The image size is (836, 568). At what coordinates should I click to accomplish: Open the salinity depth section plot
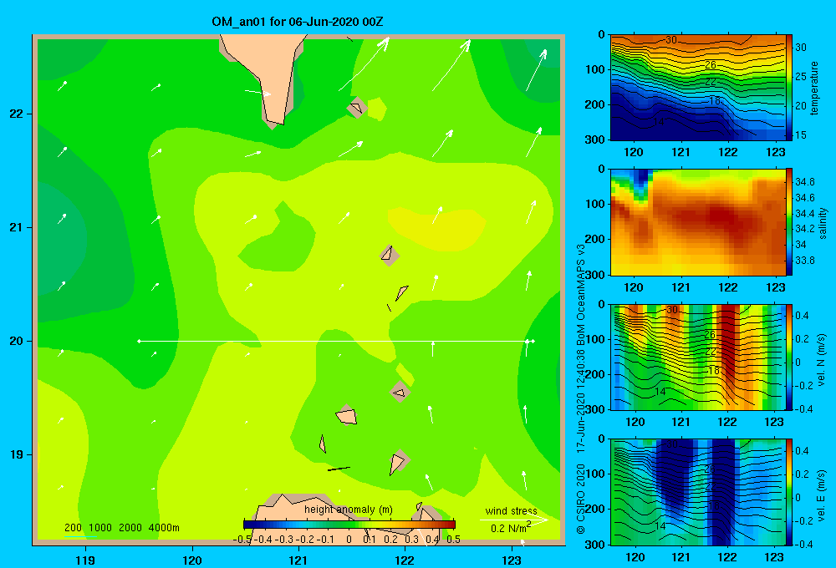[x=698, y=222]
